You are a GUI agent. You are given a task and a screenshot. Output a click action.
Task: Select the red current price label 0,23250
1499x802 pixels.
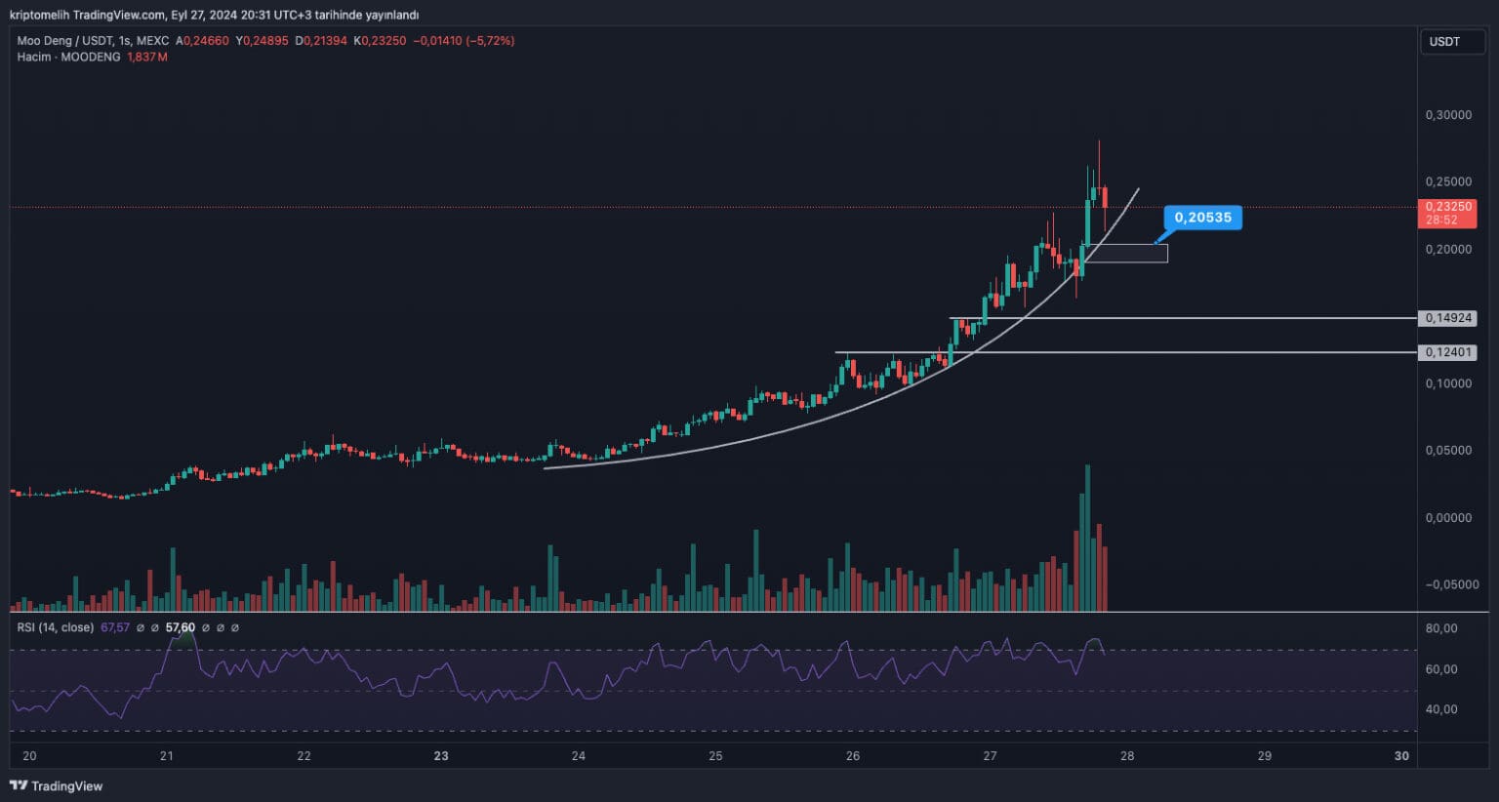(x=1448, y=208)
